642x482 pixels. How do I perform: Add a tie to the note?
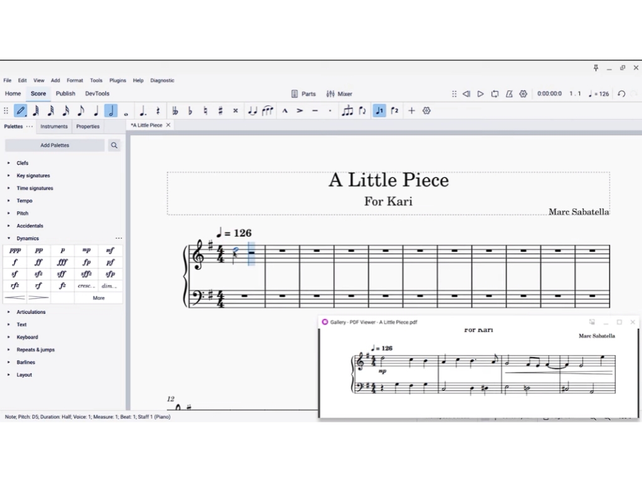[x=252, y=110]
